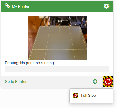Click the chain link icon beside My Printer
The image size is (117, 108).
pyautogui.click(x=7, y=6)
